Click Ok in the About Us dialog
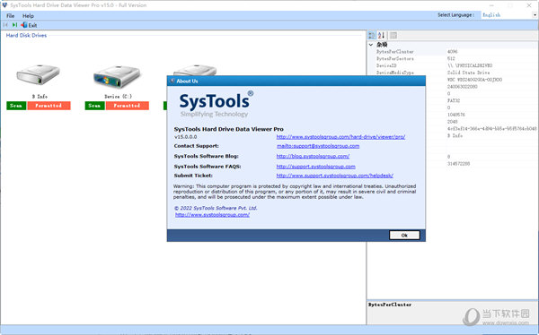This screenshot has width=539, height=335. [404, 236]
